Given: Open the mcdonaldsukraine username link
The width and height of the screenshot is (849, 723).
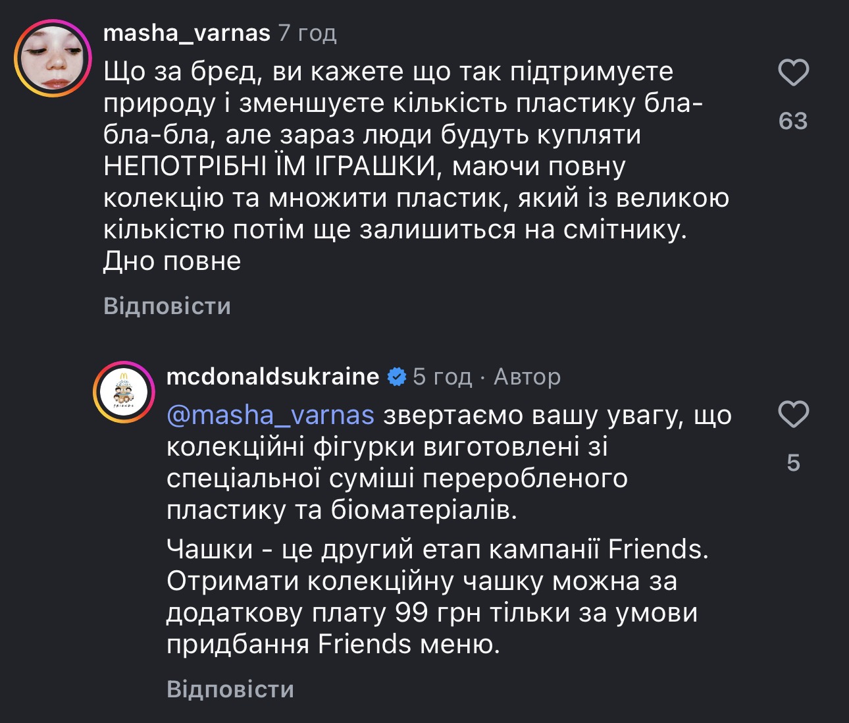Looking at the screenshot, I should point(272,377).
